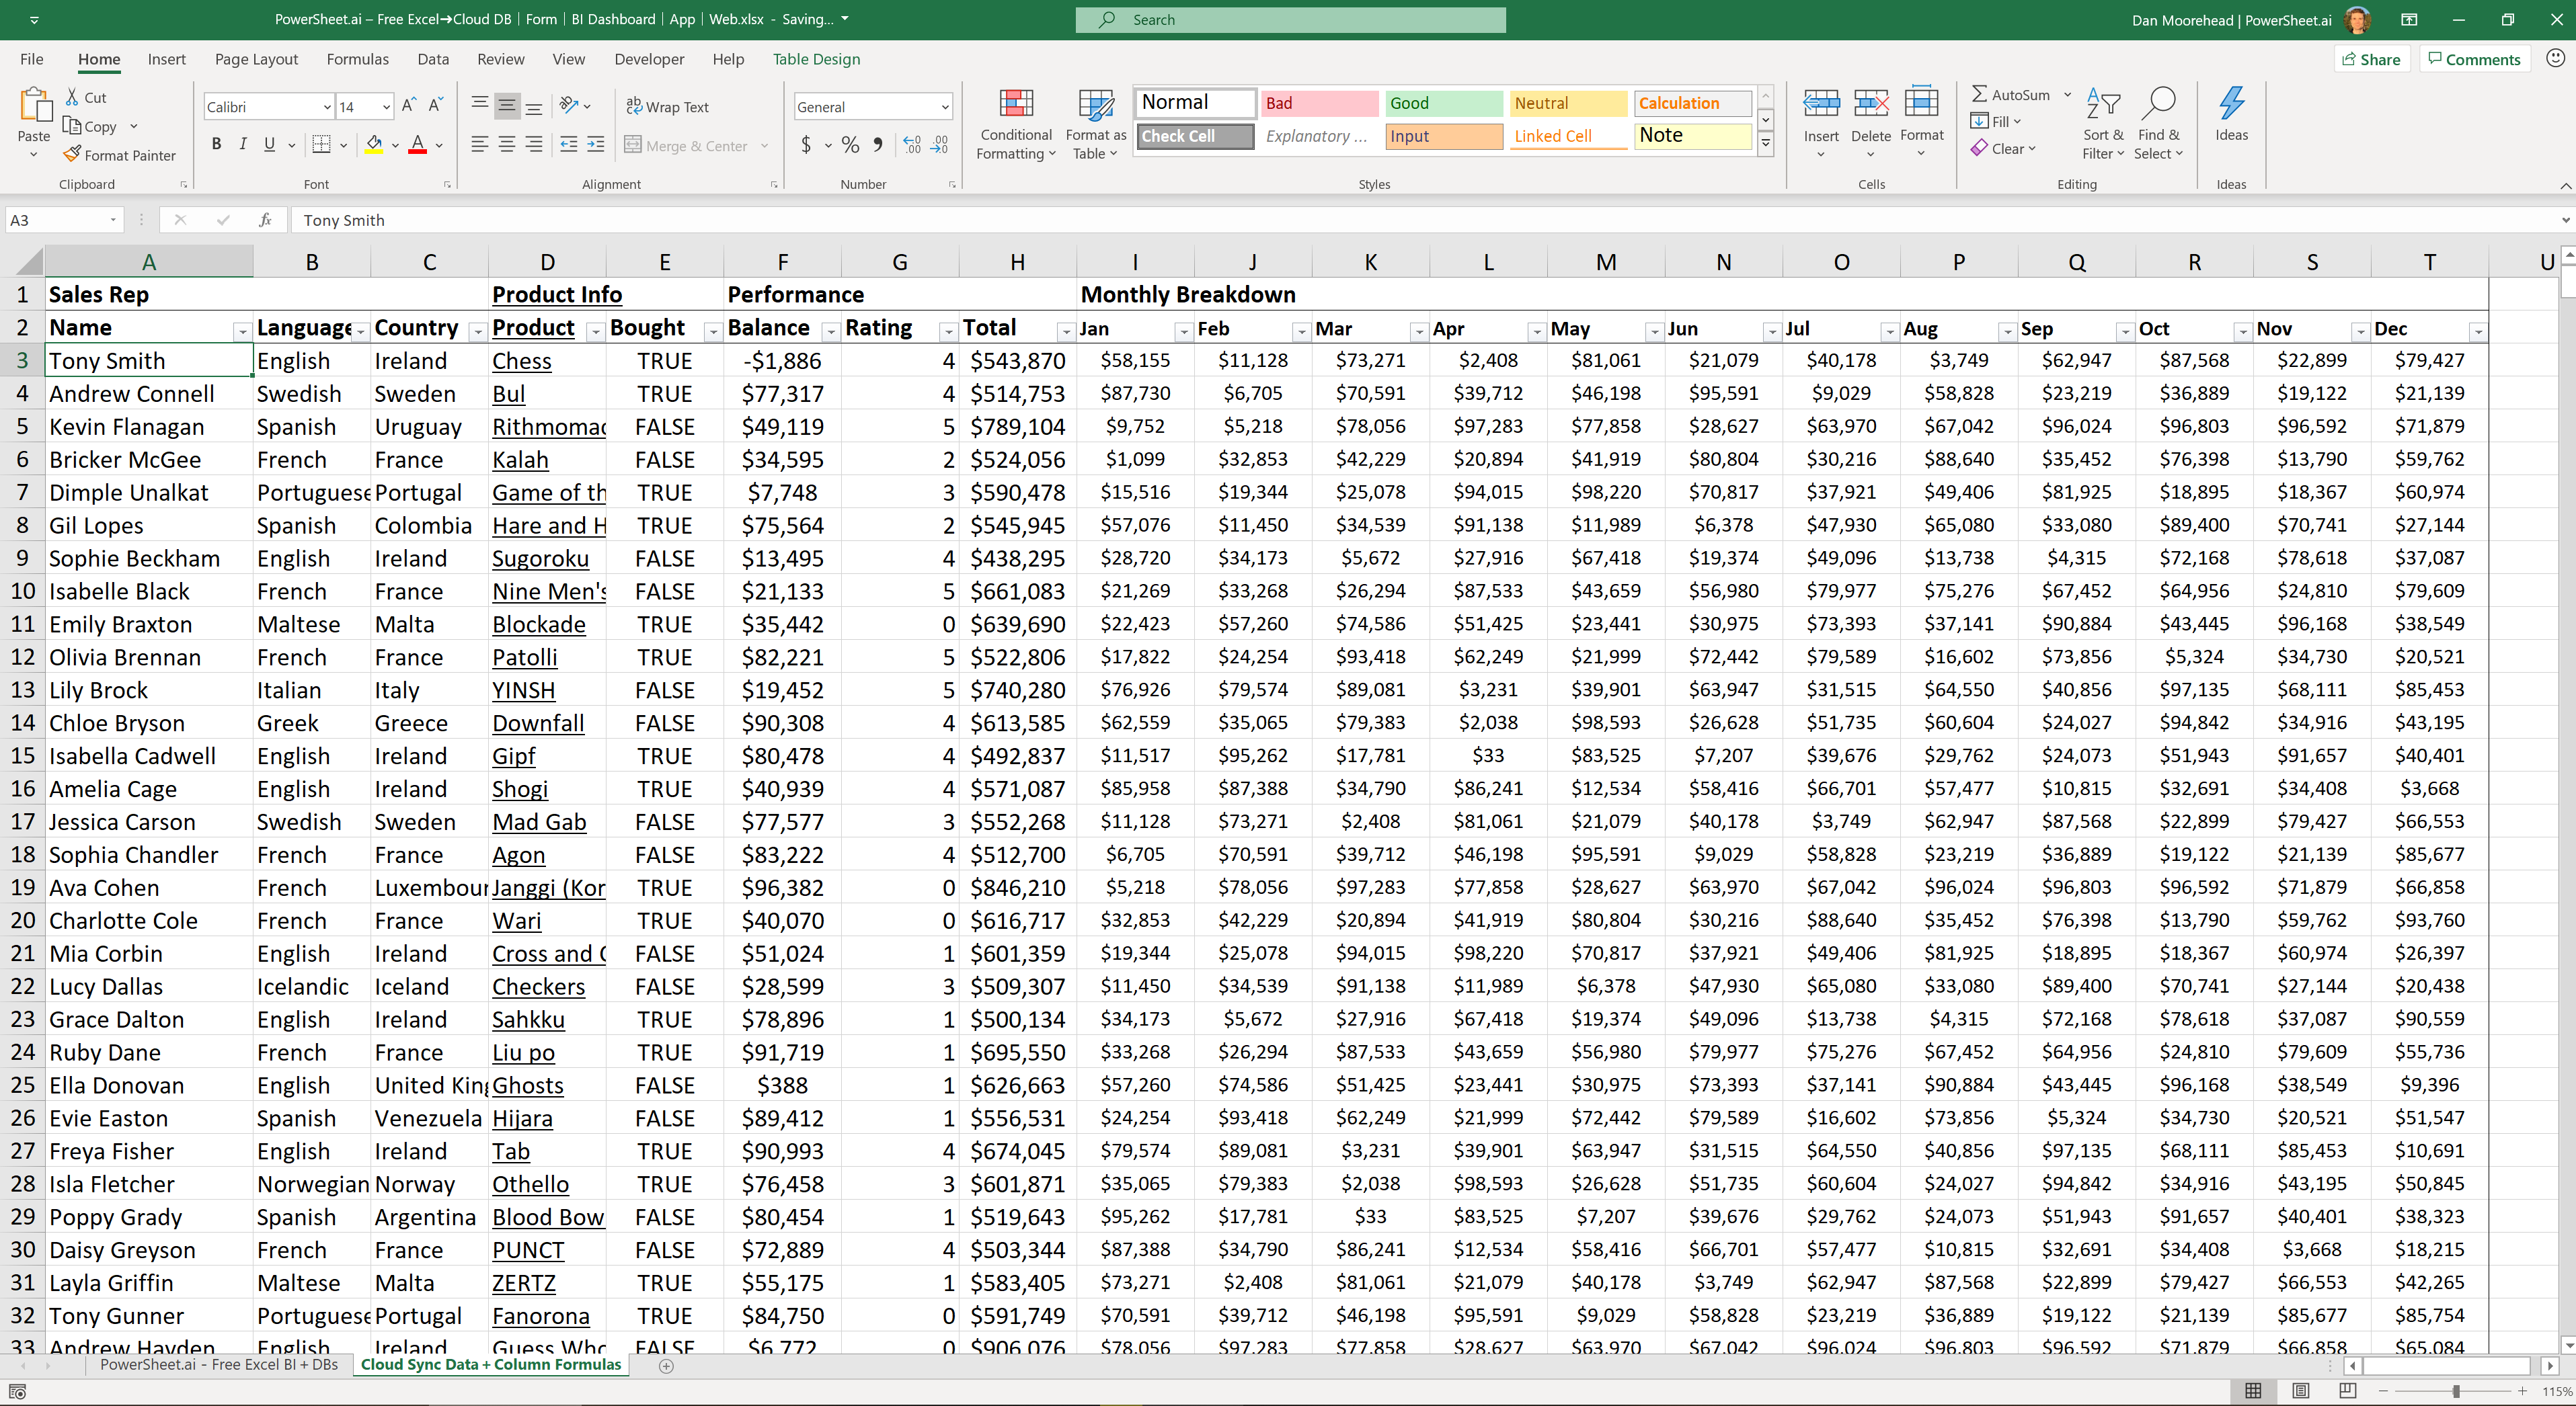Apply the Percent Style format
This screenshot has width=2576, height=1406.
[851, 145]
